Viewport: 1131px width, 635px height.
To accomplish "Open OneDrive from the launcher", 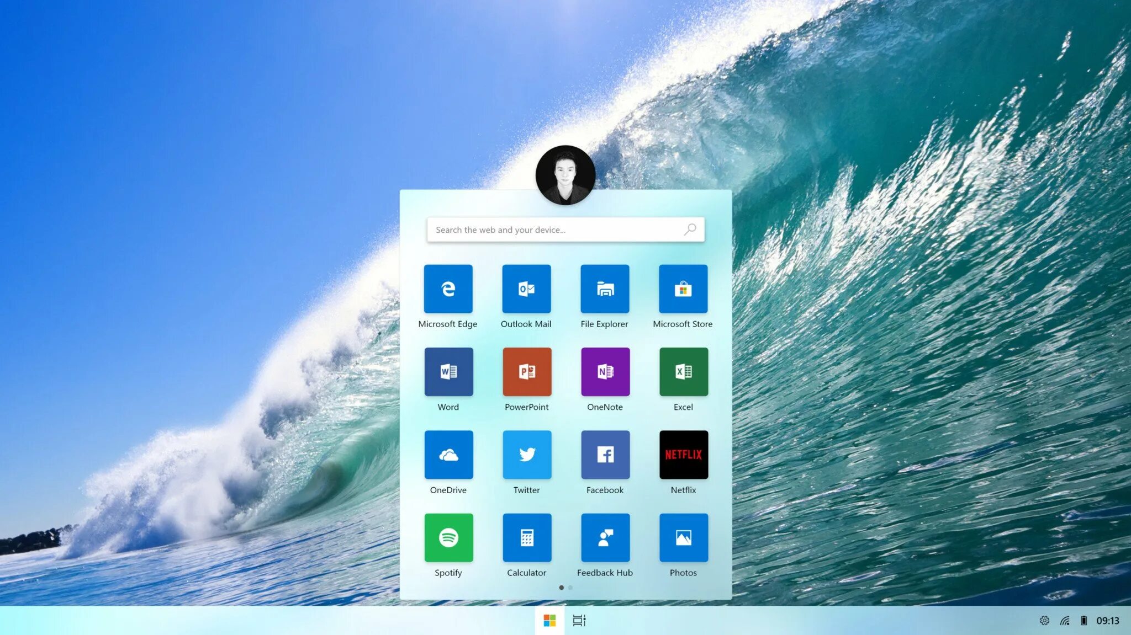I will (448, 455).
